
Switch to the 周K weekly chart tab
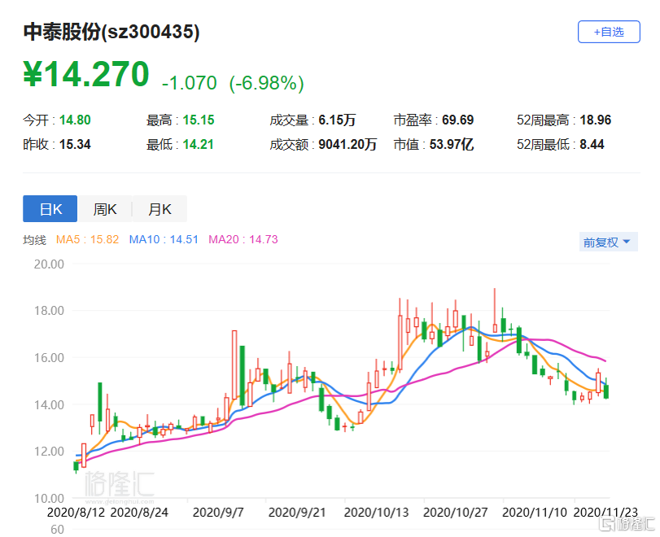click(105, 209)
